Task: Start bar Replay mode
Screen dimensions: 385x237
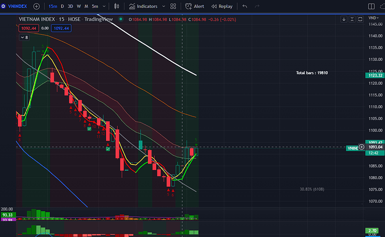Action: click(222, 6)
